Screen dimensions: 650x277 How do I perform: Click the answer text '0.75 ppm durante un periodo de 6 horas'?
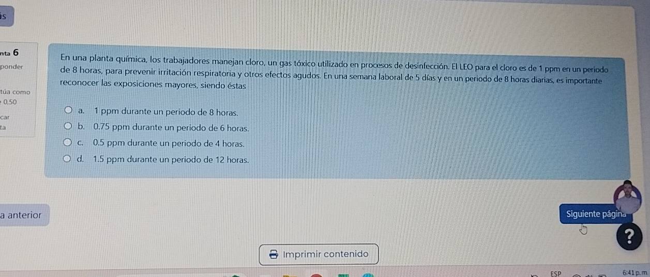172,127
